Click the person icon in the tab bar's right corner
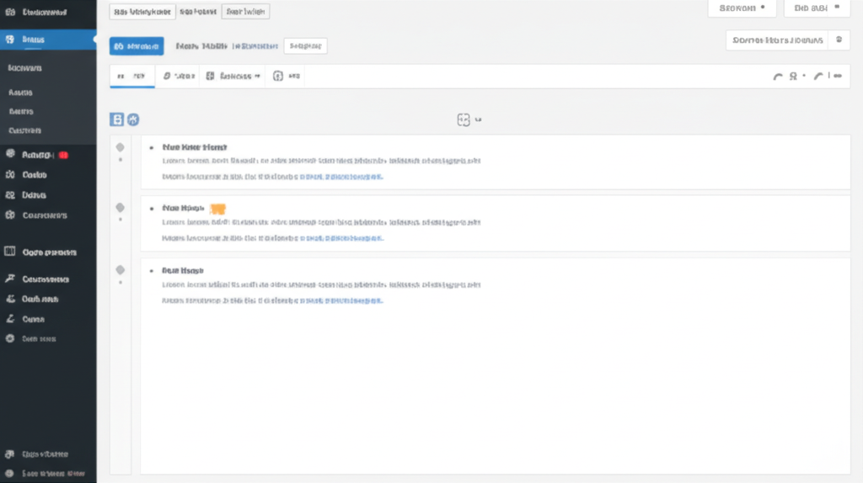Viewport: 863px width, 483px height. click(x=794, y=77)
